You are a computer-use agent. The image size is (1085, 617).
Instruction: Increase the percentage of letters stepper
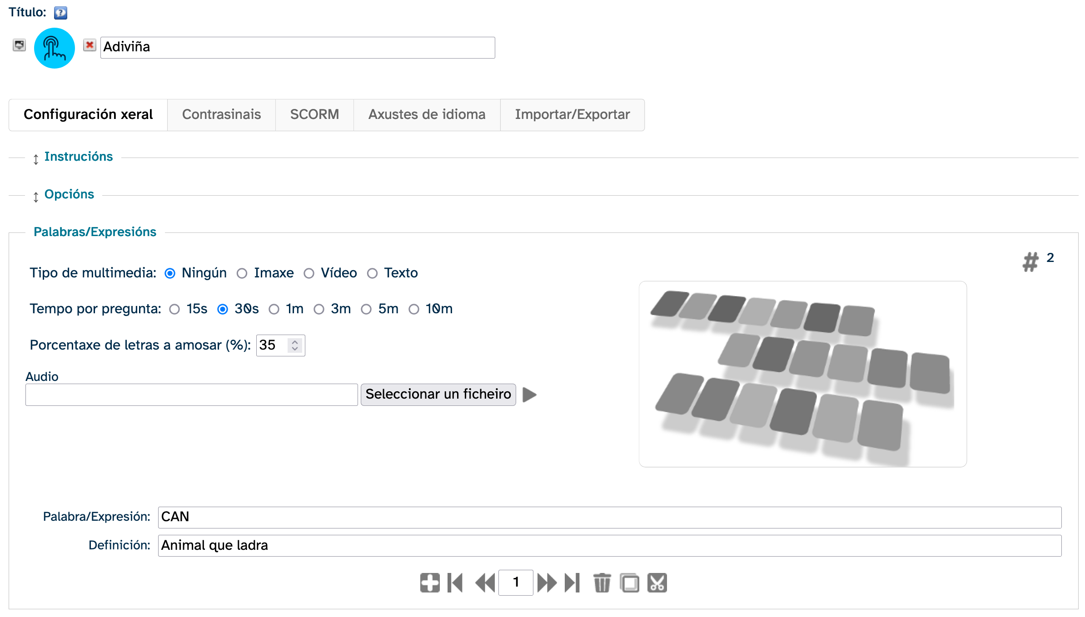click(295, 342)
